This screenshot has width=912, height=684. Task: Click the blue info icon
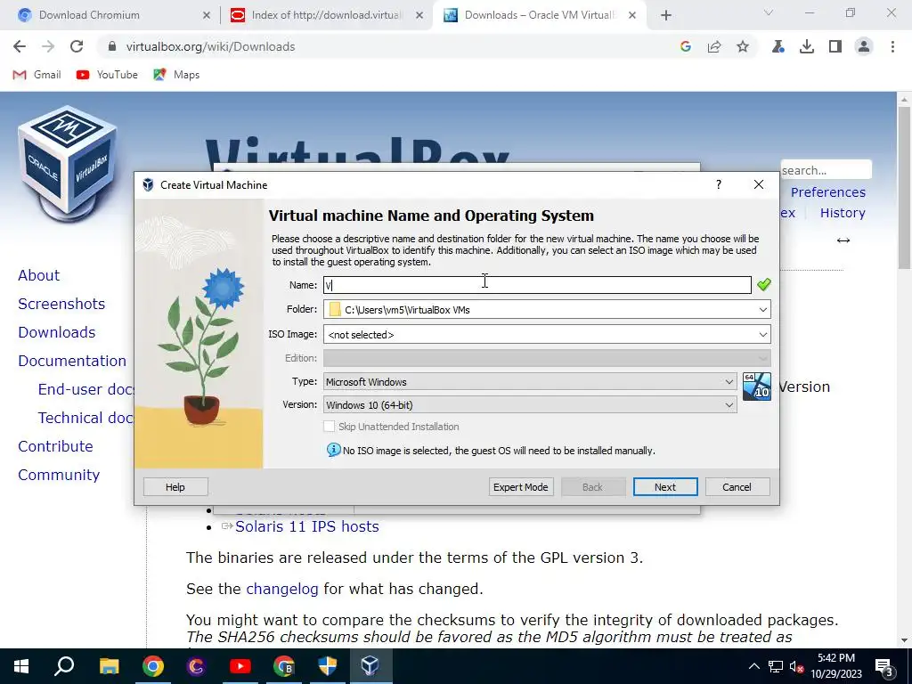[x=333, y=450]
